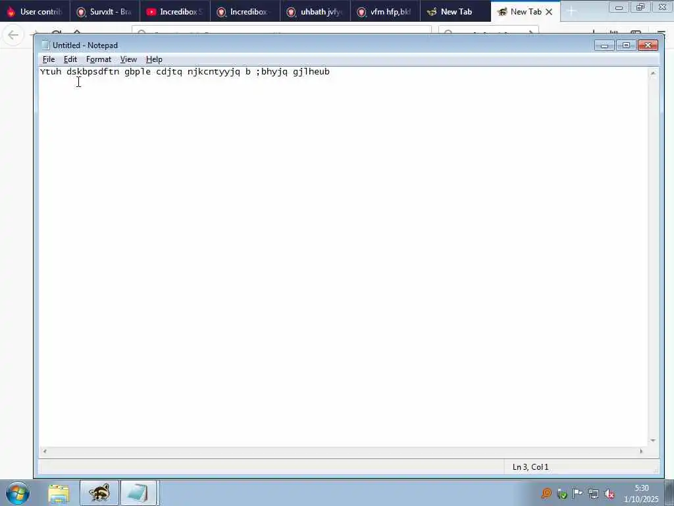Image resolution: width=674 pixels, height=506 pixels.
Task: Click the Notepad taskbar icon
Action: click(138, 493)
